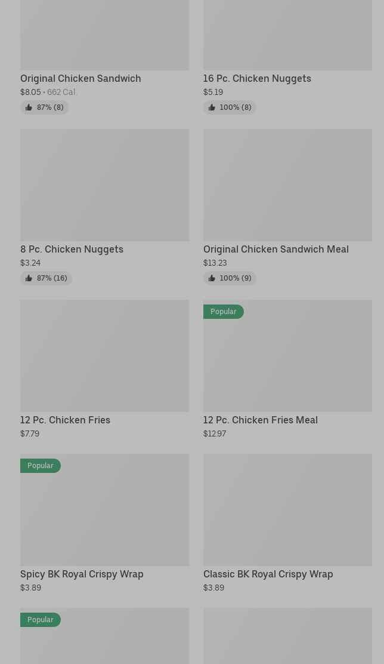Click the Classic BK Royal Crispy Wrap image
The width and height of the screenshot is (384, 664).
point(287,510)
